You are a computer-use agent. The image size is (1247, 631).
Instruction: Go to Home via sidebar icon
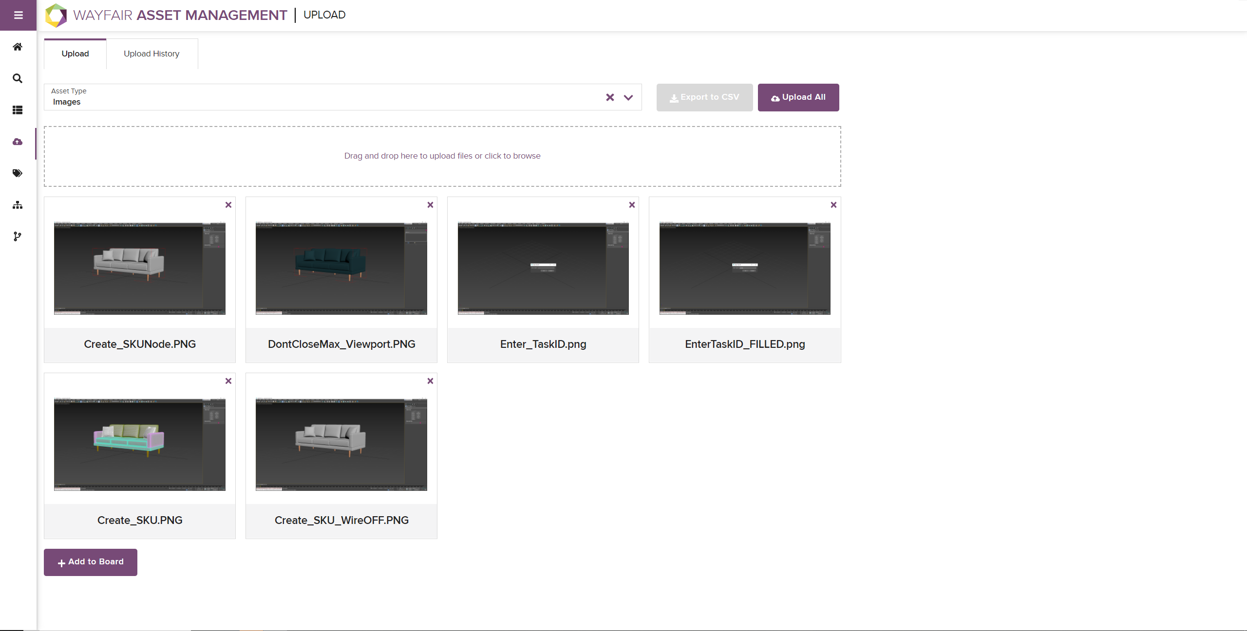tap(18, 47)
